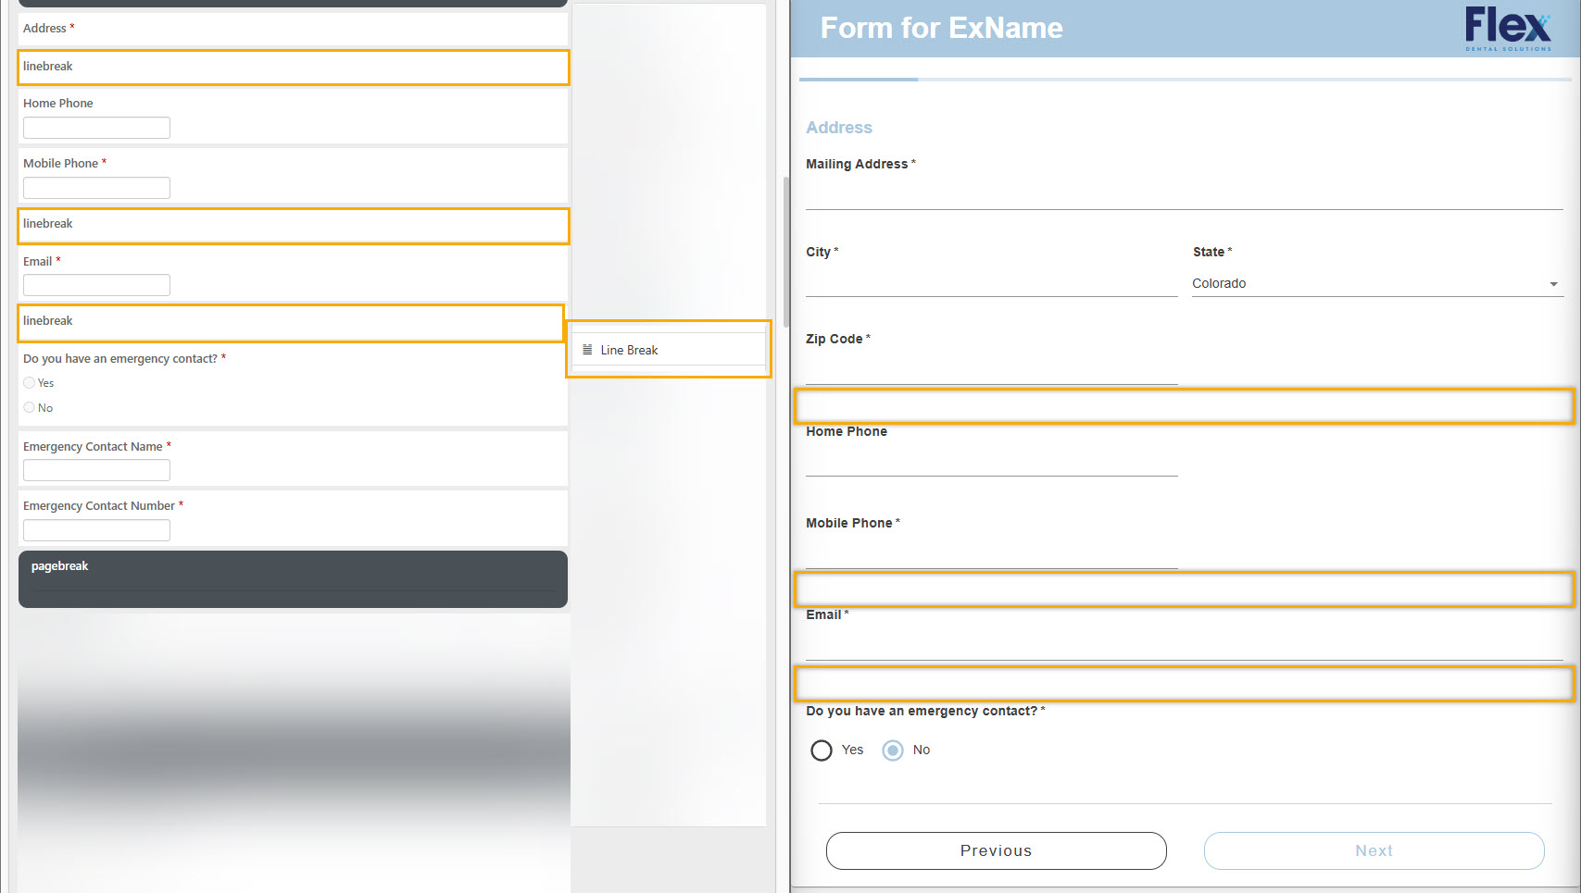Click the Home Phone input in the builder
The image size is (1581, 893).
coord(96,128)
